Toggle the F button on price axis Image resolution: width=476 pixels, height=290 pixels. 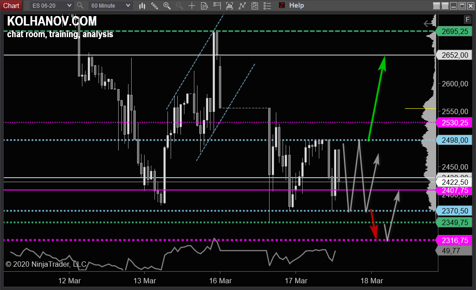click(x=467, y=20)
